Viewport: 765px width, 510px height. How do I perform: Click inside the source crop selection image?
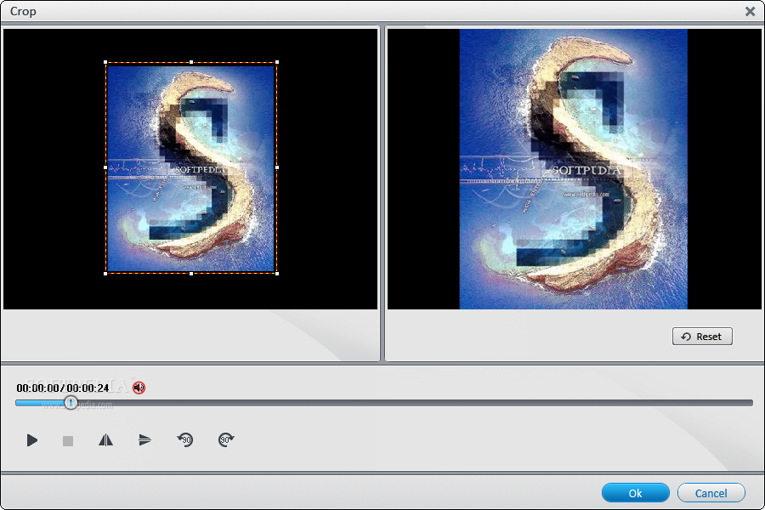click(191, 168)
